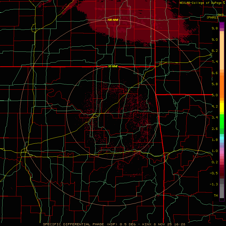
Task: Click the cyan swatch on the color bar
Action: pos(222,138)
